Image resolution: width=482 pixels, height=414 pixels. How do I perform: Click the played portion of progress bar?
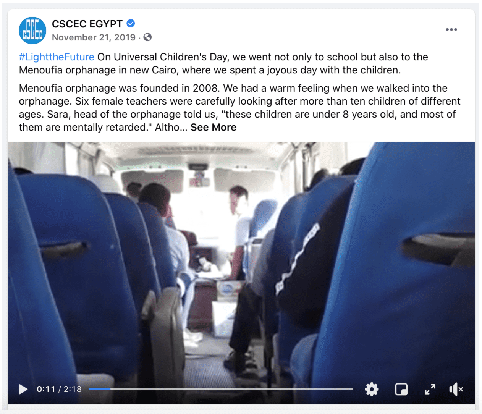(99, 389)
